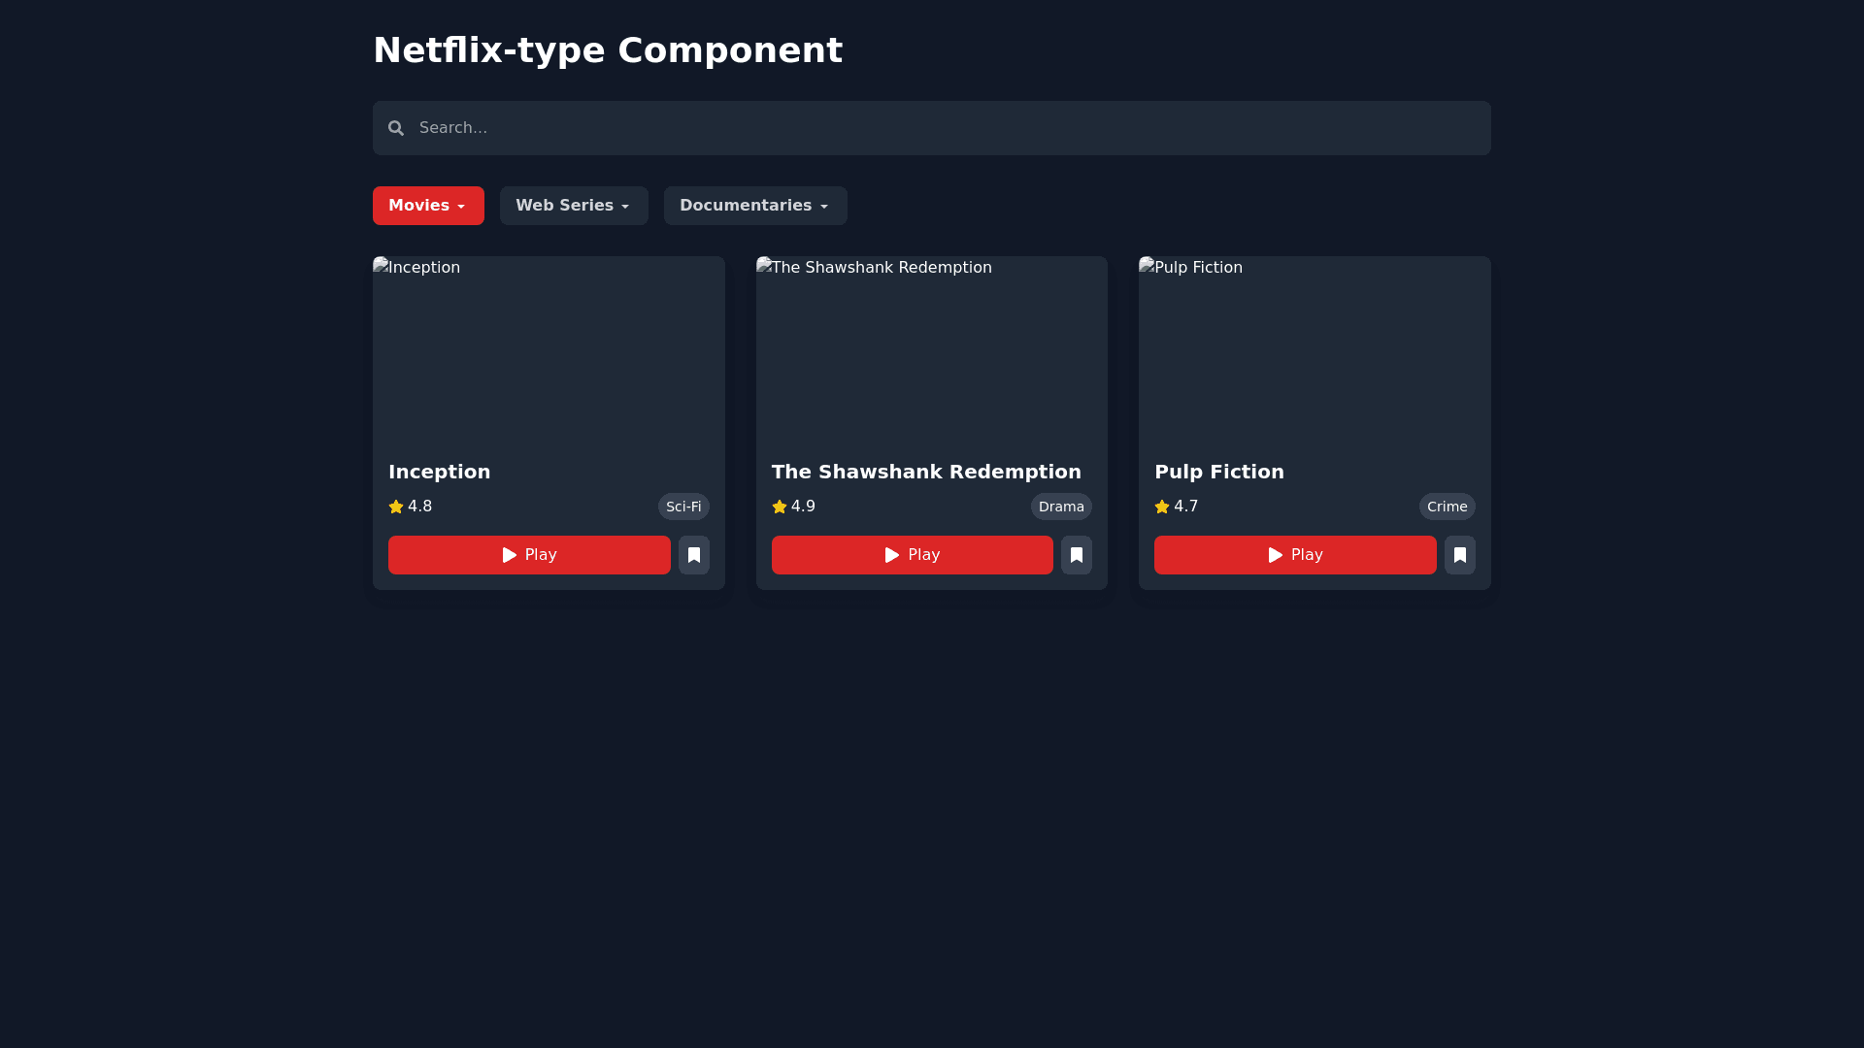The height and width of the screenshot is (1048, 1864).
Task: Expand the Documentaries category menu
Action: pos(755,206)
